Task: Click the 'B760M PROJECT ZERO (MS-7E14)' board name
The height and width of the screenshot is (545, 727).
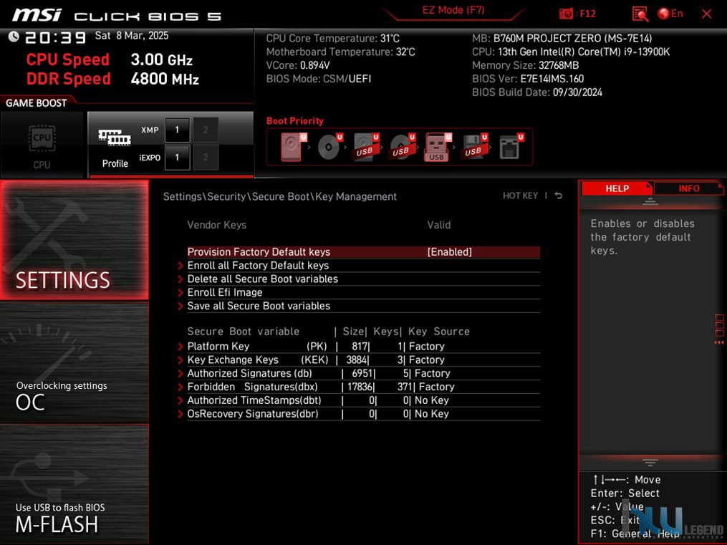Action: point(572,39)
